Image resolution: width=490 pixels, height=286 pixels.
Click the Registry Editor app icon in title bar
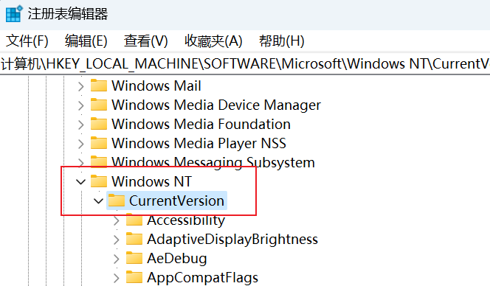[14, 13]
